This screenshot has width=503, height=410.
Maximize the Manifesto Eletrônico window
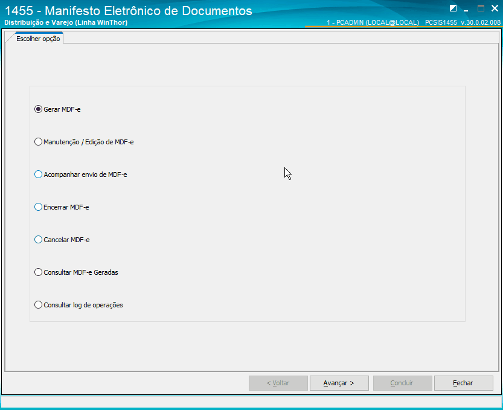coord(481,8)
